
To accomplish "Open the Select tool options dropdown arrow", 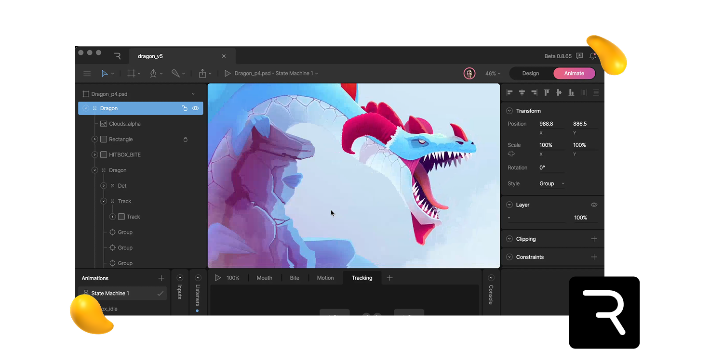I will point(112,74).
